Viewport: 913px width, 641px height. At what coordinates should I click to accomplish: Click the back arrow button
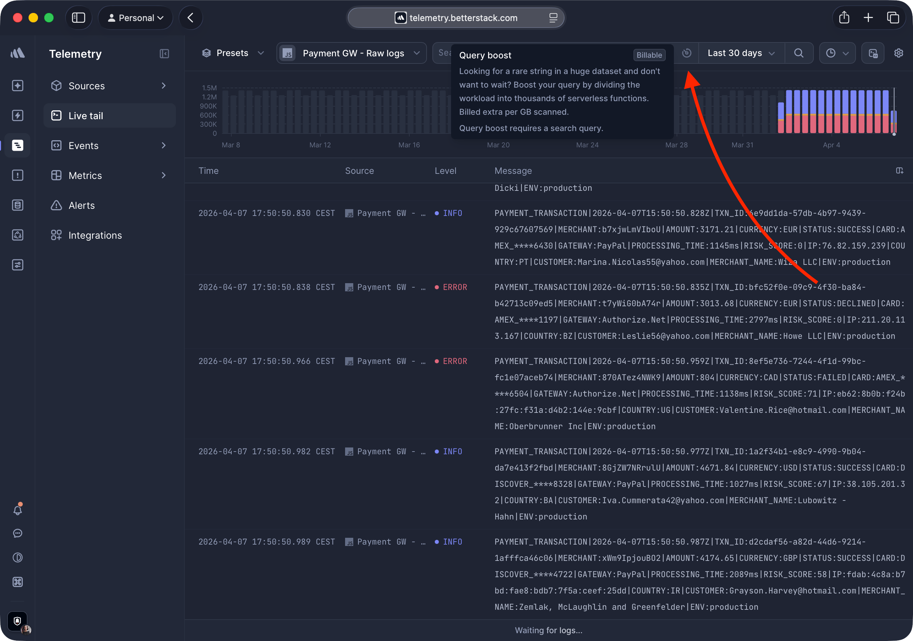pyautogui.click(x=191, y=18)
